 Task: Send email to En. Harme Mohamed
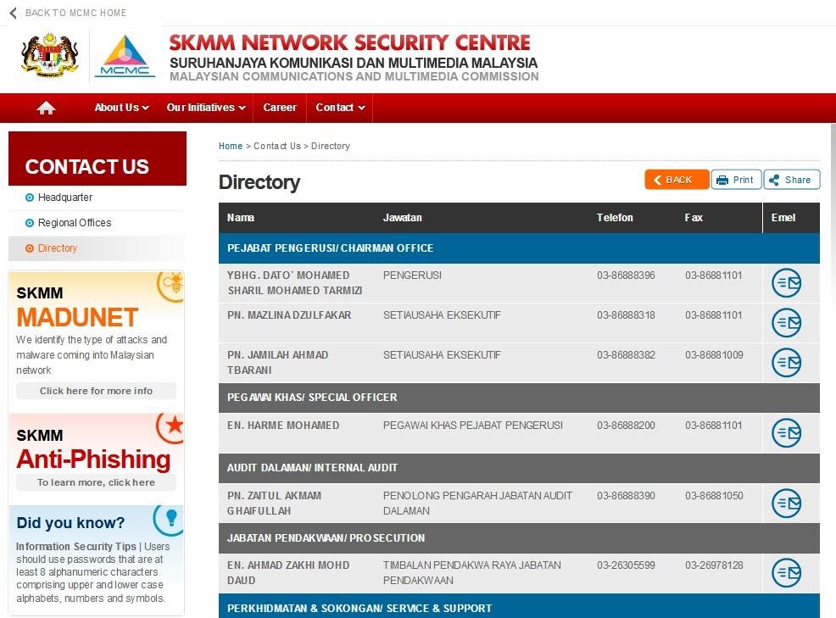(787, 433)
